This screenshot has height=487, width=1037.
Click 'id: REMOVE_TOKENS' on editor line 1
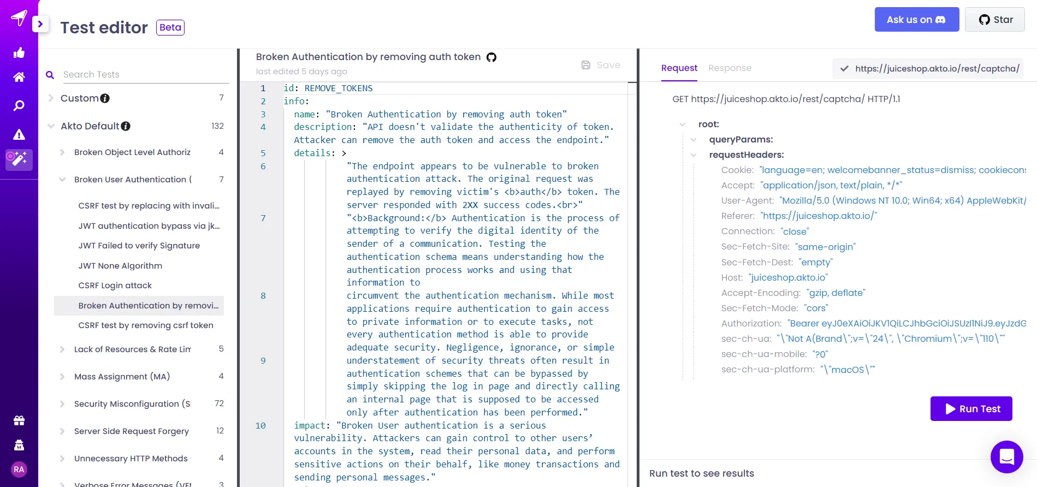328,88
